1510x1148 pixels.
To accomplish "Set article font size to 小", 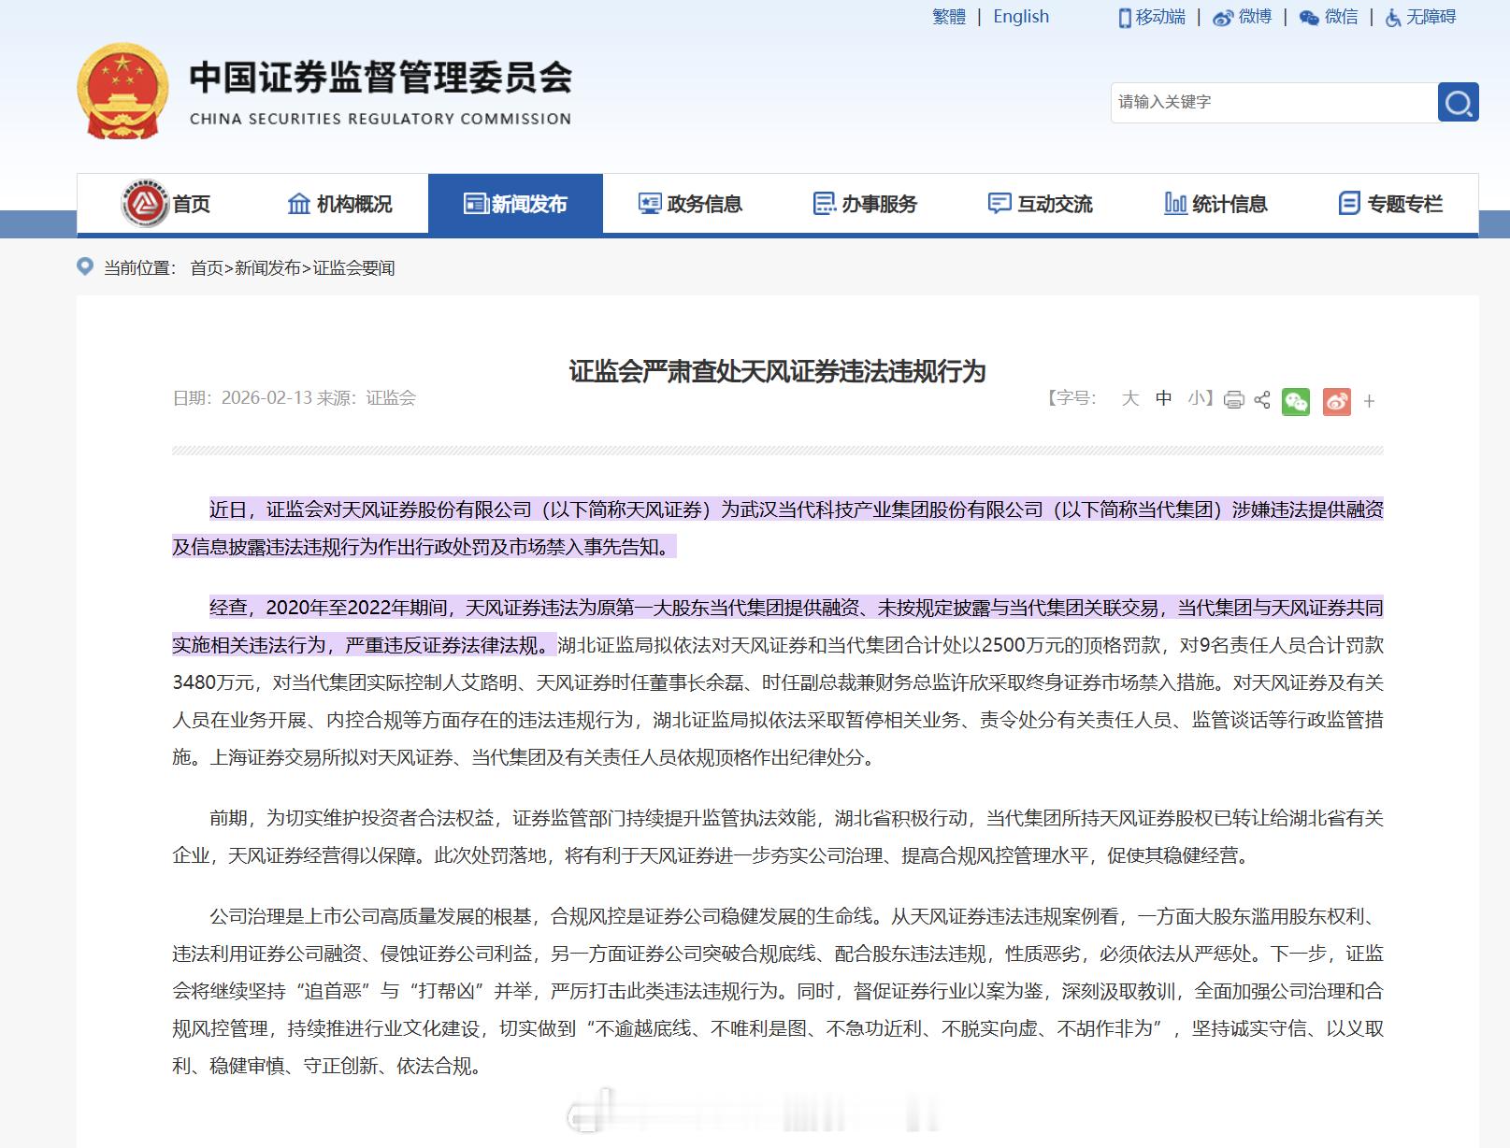I will 1196,398.
